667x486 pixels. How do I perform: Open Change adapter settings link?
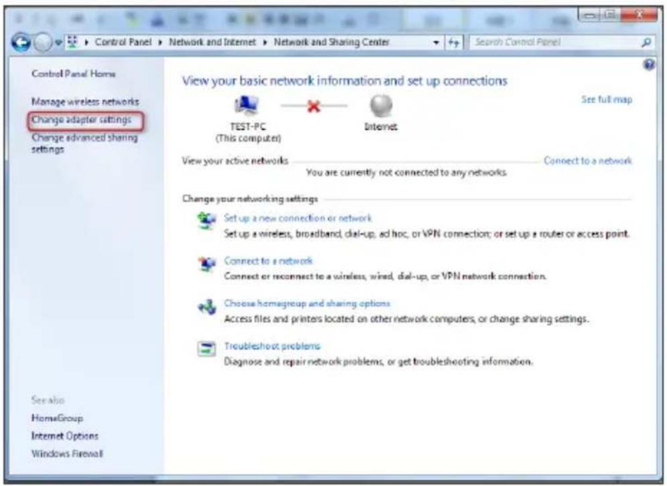pos(82,120)
